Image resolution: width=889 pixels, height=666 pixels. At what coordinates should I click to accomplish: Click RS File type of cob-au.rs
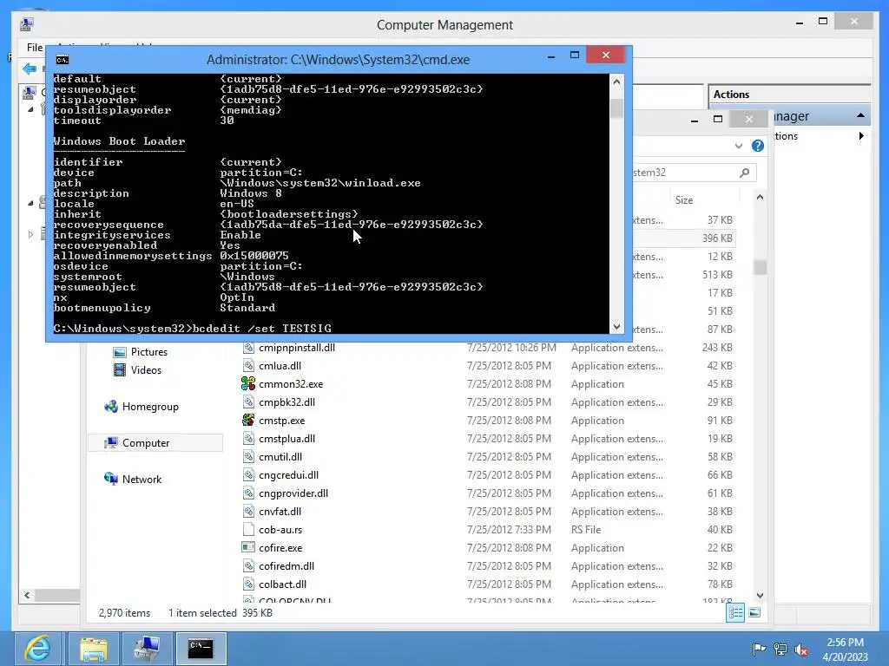[x=586, y=530]
